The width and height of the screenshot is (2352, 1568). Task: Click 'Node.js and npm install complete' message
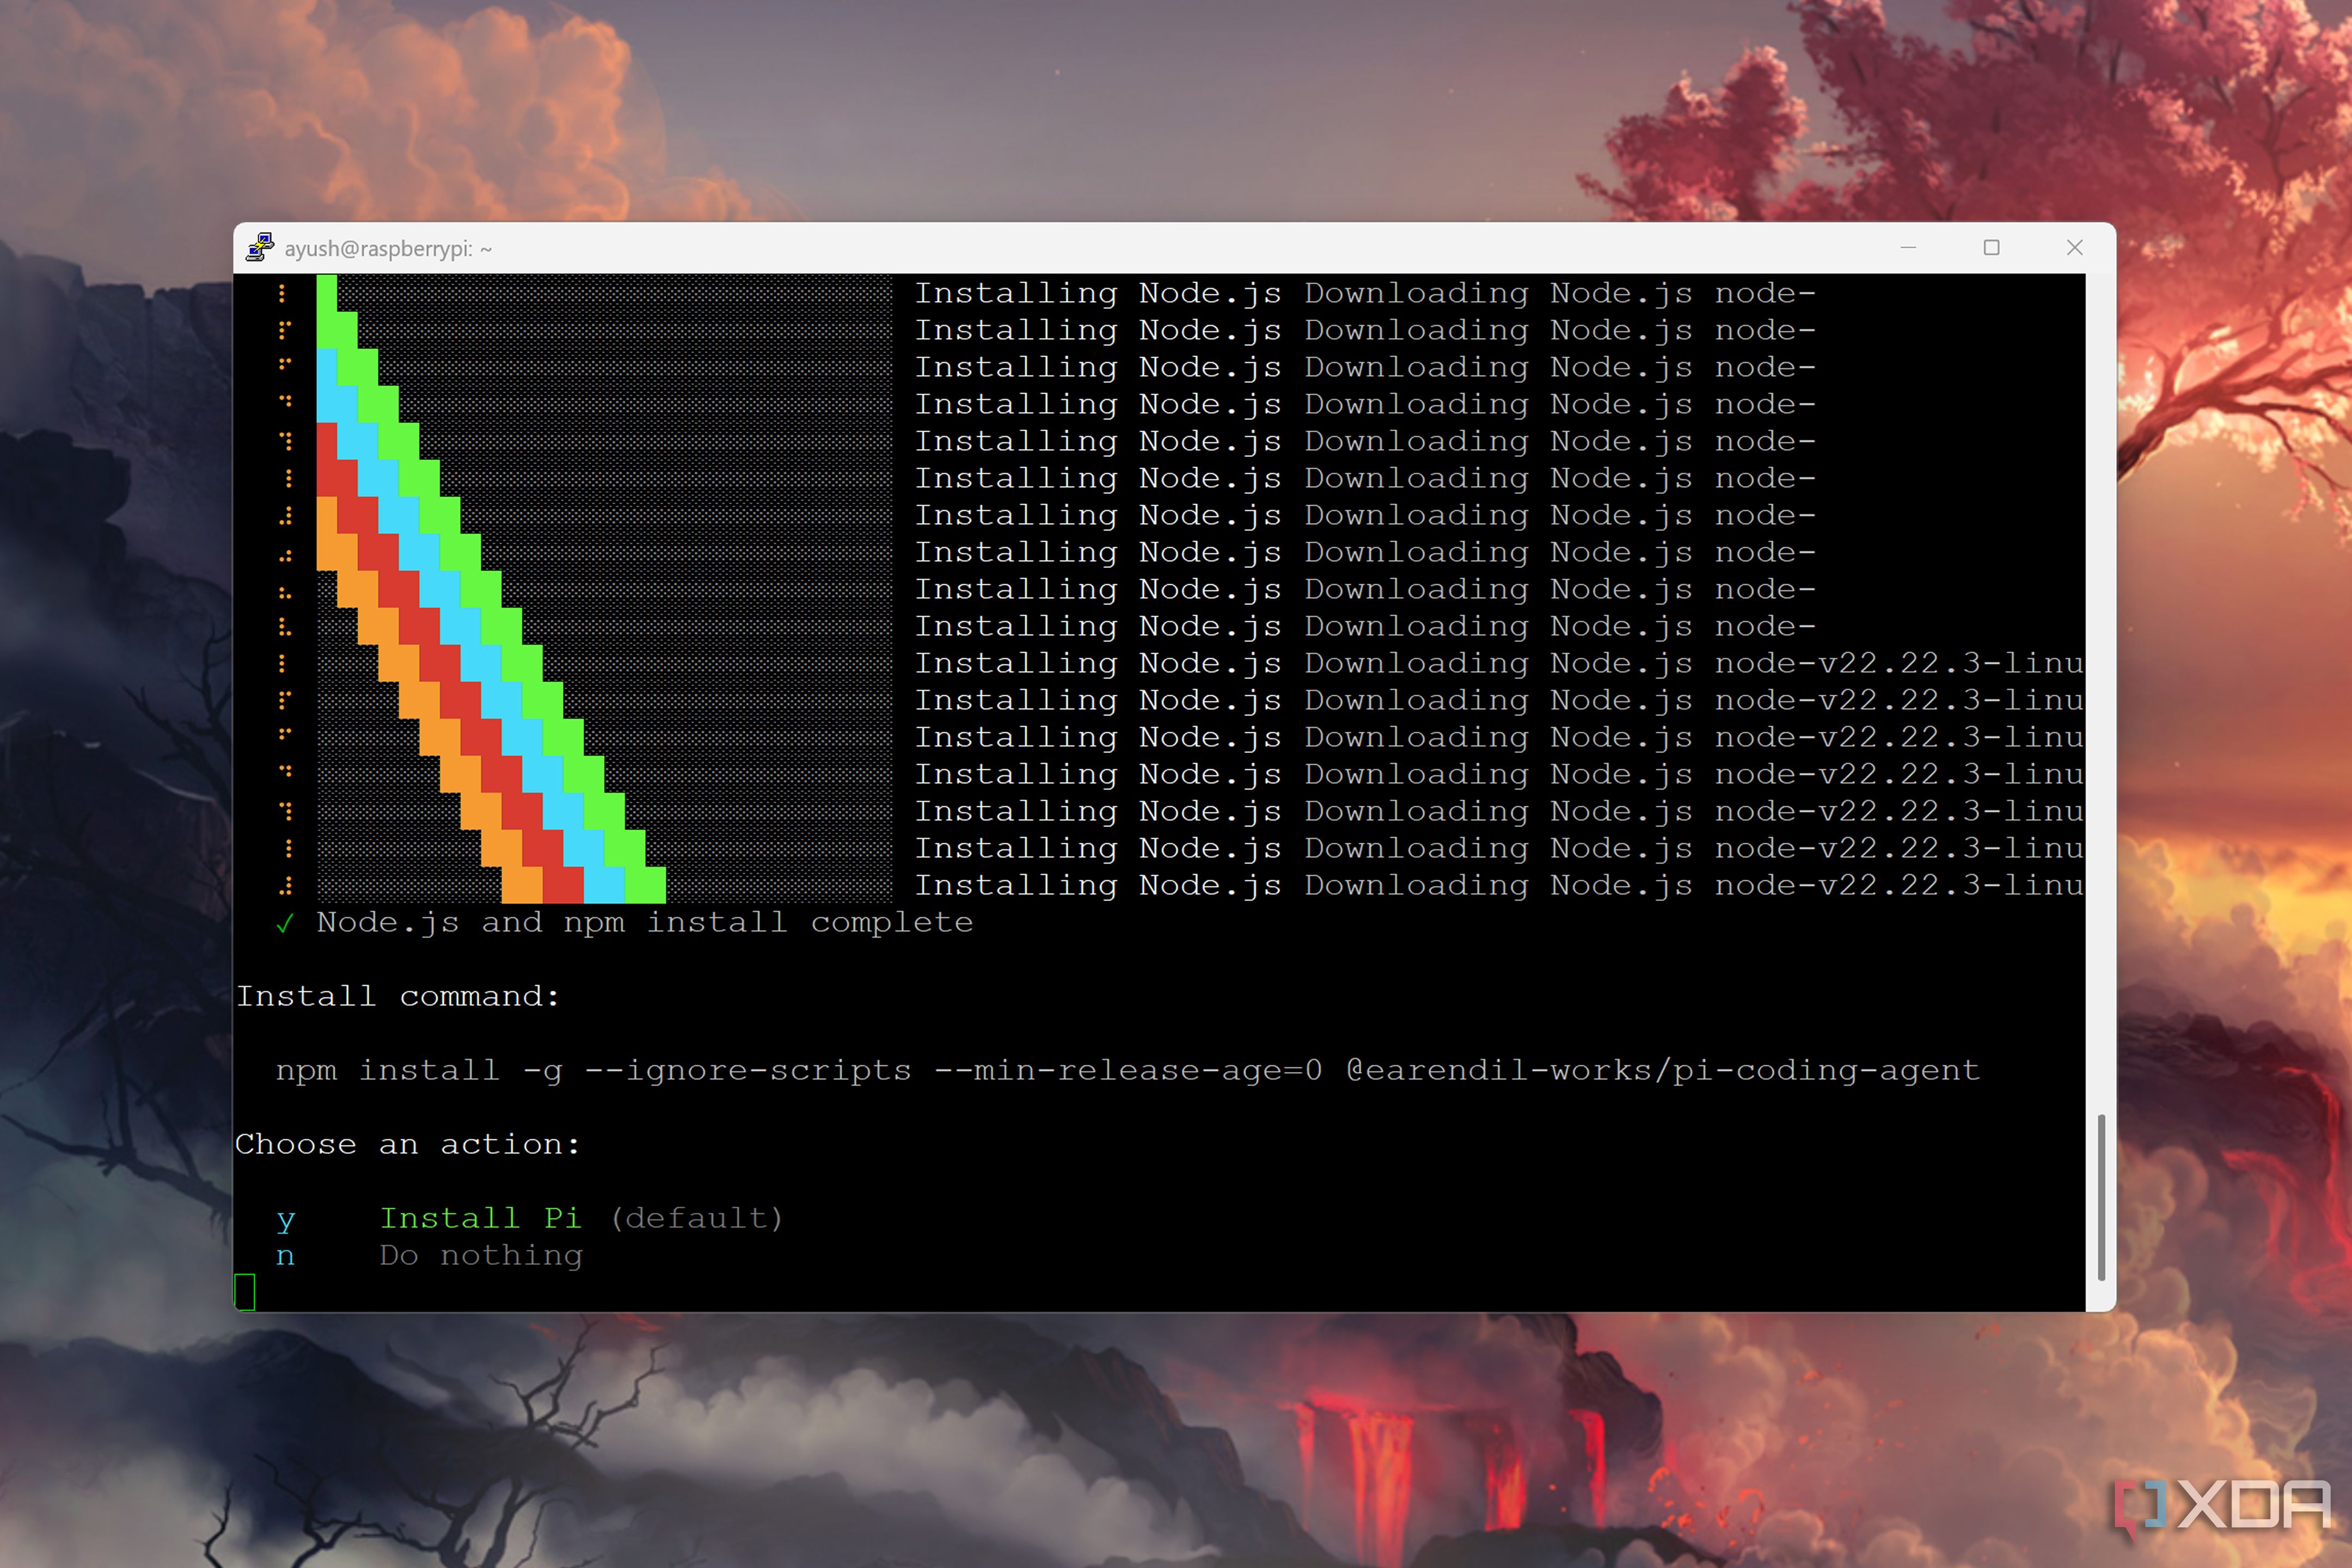tap(644, 922)
